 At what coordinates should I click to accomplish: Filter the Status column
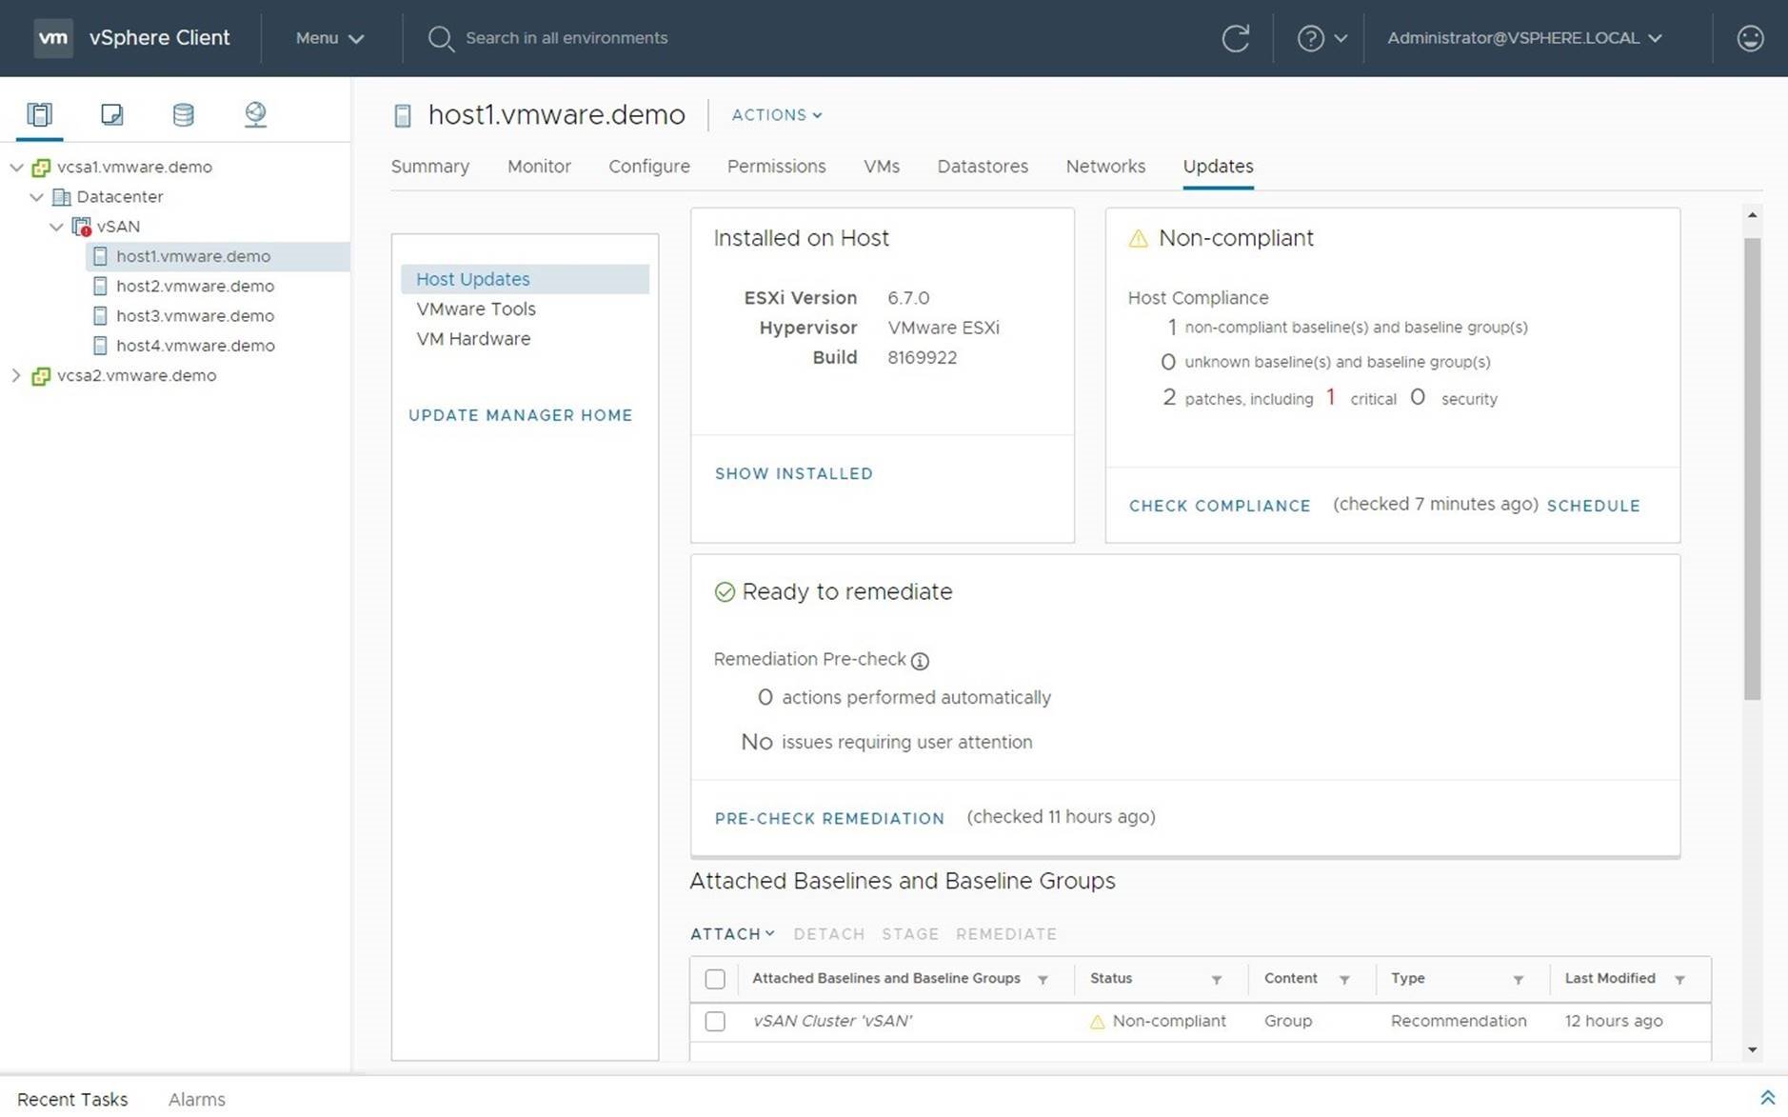[x=1217, y=980]
